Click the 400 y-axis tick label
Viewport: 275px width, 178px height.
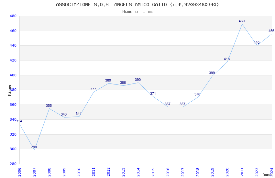13,75
